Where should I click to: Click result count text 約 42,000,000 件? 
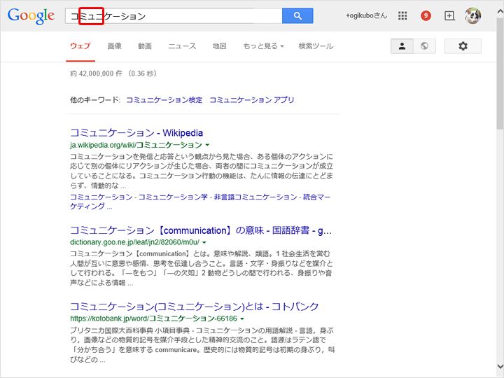point(96,73)
